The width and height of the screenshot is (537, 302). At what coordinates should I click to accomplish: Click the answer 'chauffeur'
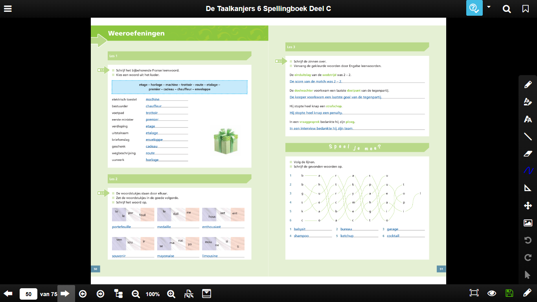tap(154, 106)
